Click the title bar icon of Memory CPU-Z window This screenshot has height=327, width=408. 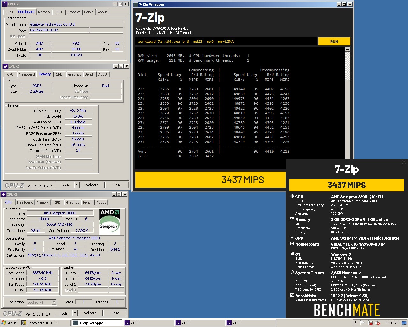click(5, 66)
